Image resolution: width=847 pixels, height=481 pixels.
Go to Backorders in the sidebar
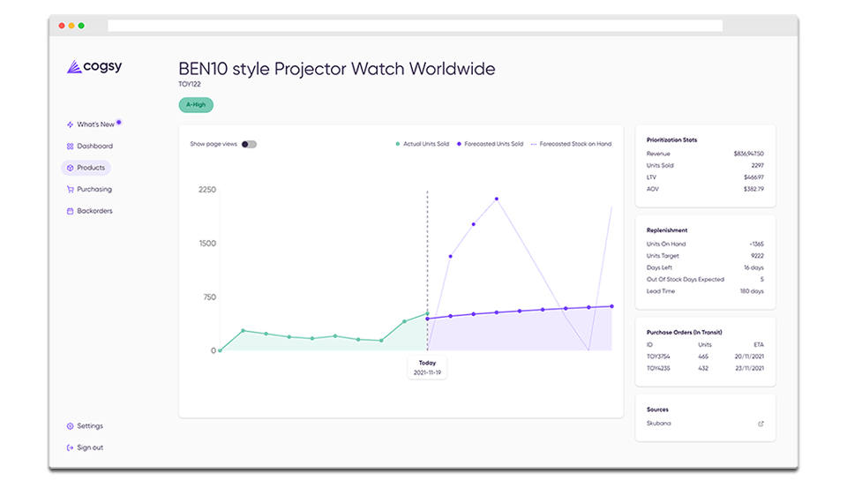pos(94,211)
